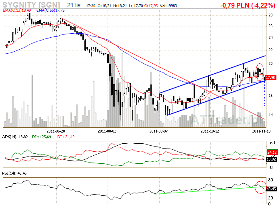Select the EMA(C,55)17,75 legend
The image size is (280, 209).
click(50, 10)
